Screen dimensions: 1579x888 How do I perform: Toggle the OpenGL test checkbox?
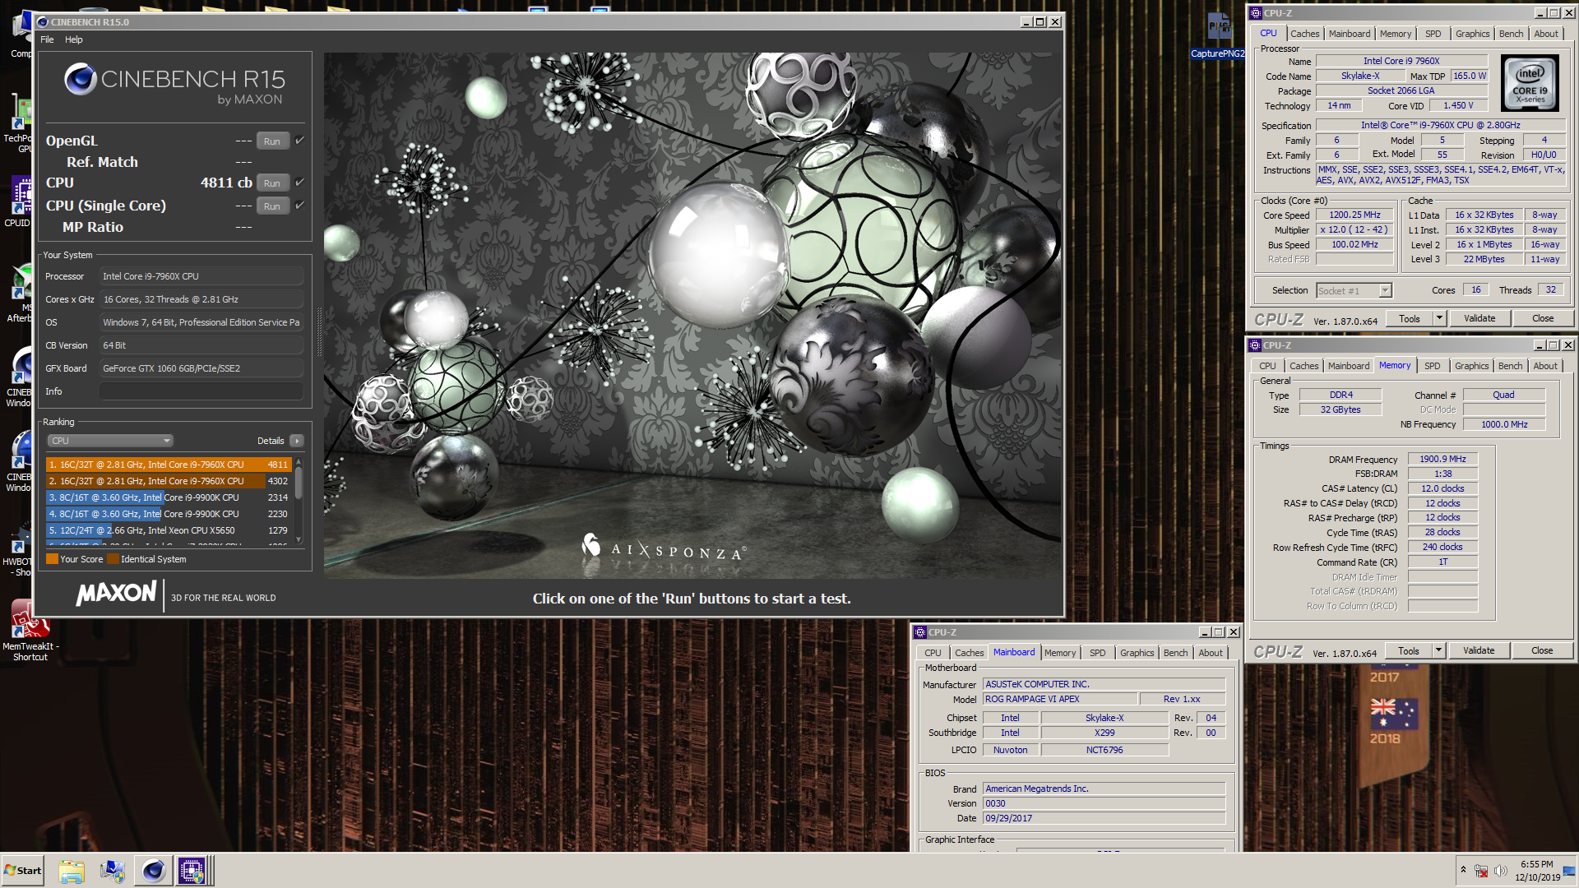(x=300, y=141)
